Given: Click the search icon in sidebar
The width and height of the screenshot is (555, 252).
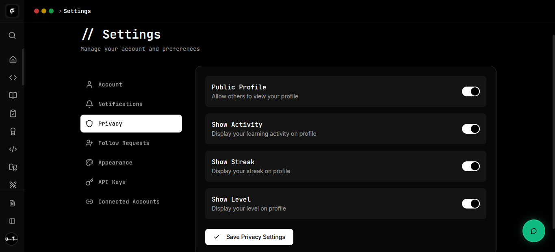Looking at the screenshot, I should [x=12, y=35].
